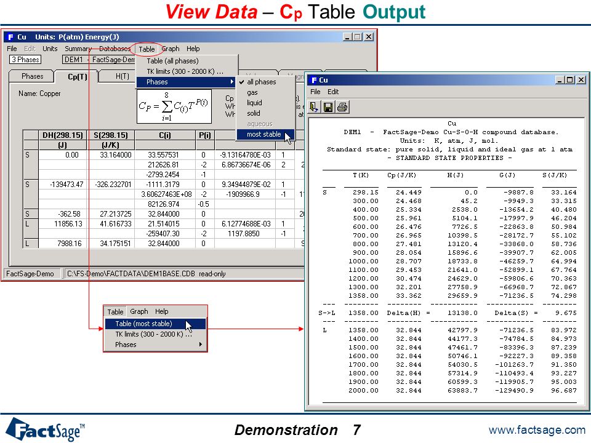Click the C(i) column header

[165, 135]
